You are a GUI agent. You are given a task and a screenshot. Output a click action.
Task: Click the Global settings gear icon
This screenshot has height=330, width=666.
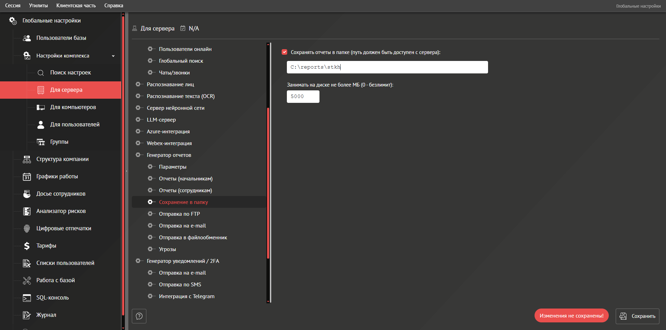(x=13, y=21)
